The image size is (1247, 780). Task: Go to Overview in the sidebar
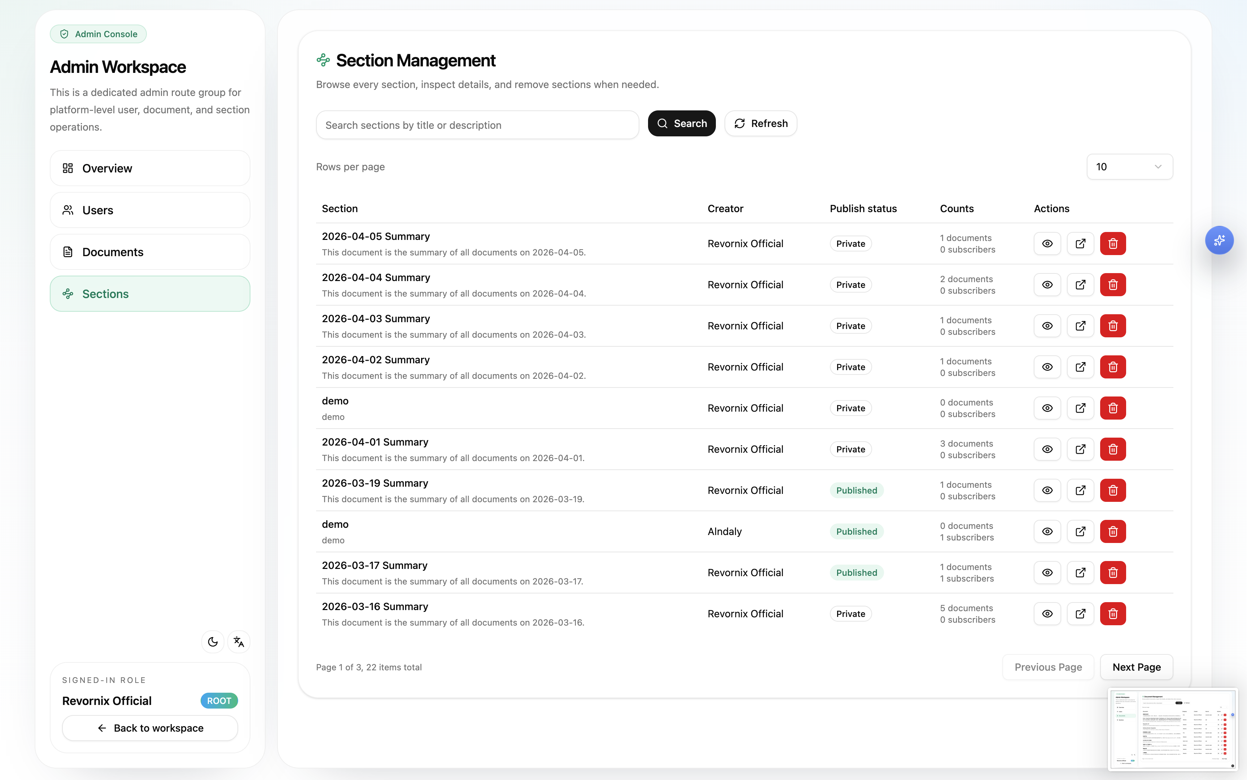point(150,168)
